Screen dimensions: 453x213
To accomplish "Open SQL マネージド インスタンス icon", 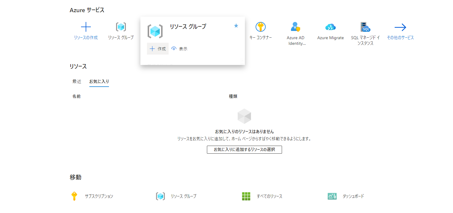I will pos(365,27).
